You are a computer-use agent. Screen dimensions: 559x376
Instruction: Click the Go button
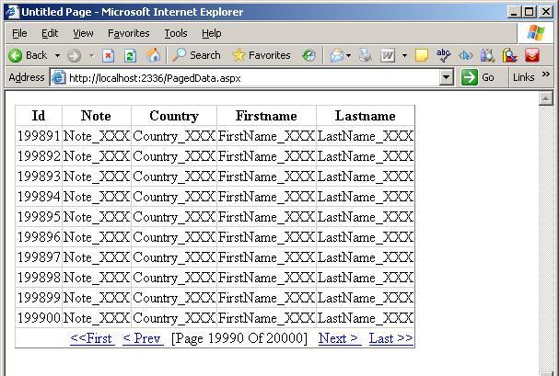pos(478,77)
